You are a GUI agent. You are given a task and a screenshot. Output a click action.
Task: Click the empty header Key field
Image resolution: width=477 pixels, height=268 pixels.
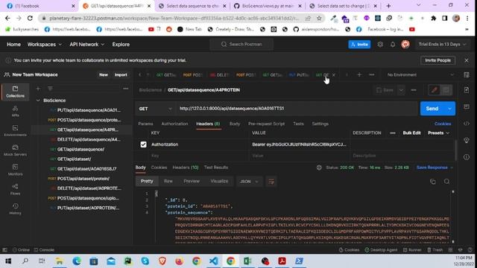[x=199, y=156]
